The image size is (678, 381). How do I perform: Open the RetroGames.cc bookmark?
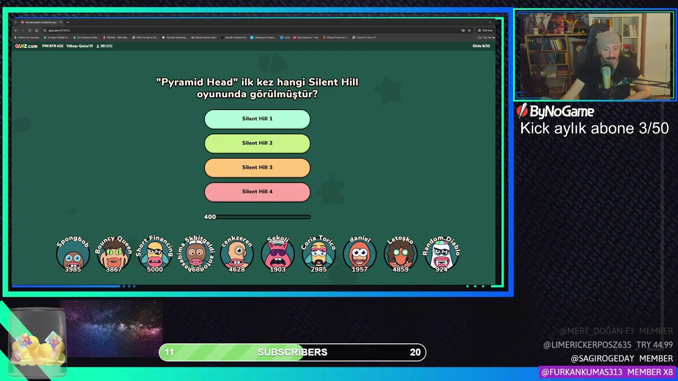coord(306,38)
